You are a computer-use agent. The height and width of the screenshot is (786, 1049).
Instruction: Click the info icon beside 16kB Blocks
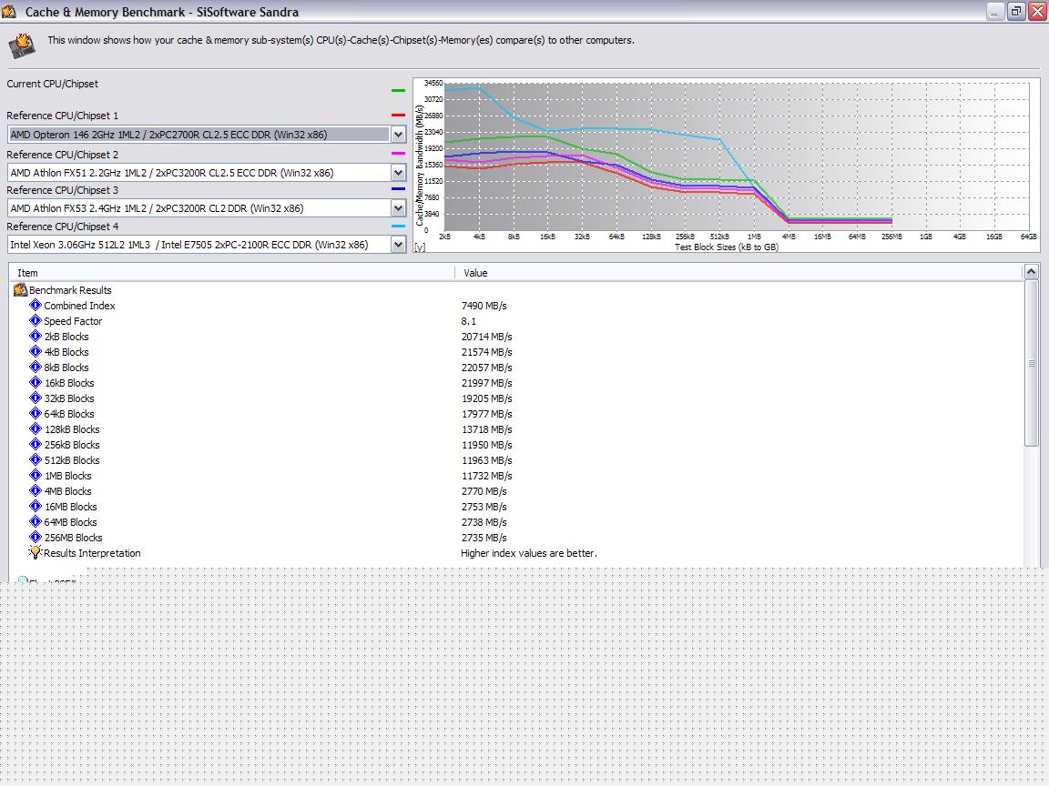[x=36, y=382]
